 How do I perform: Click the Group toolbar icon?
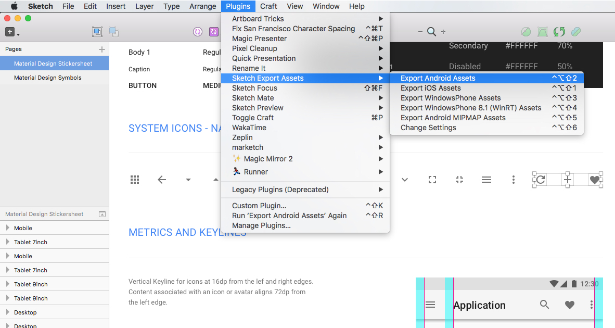tap(97, 32)
